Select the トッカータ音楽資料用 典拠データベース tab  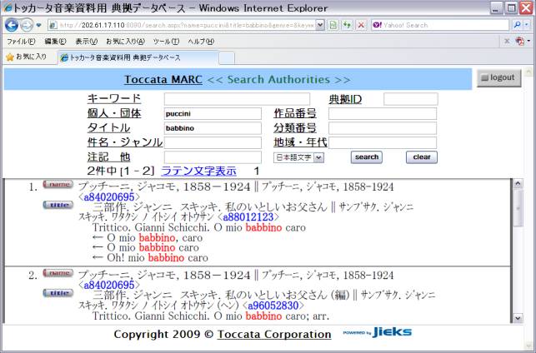[138, 57]
